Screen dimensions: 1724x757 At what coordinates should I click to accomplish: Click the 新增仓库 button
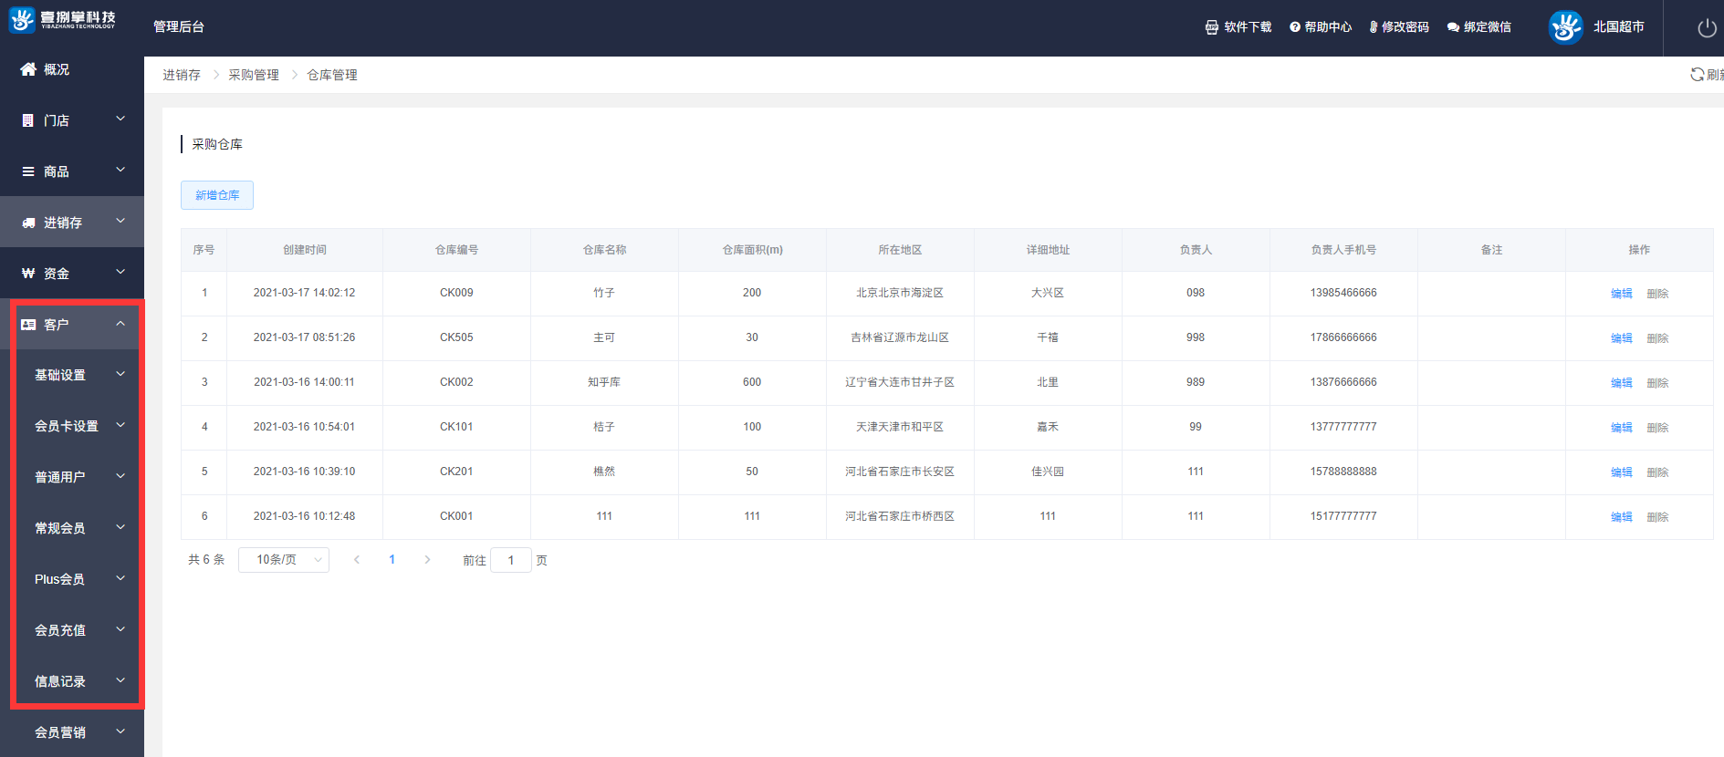tap(217, 195)
